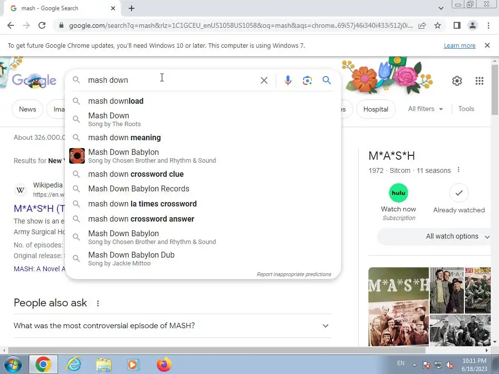
Task: Reload the current page
Action: [42, 25]
